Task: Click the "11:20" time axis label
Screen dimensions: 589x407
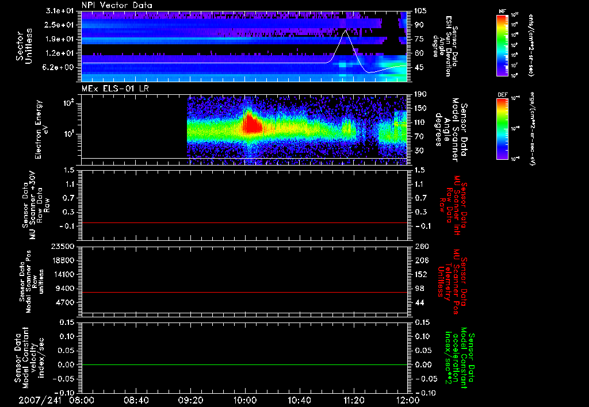Action: (354, 400)
